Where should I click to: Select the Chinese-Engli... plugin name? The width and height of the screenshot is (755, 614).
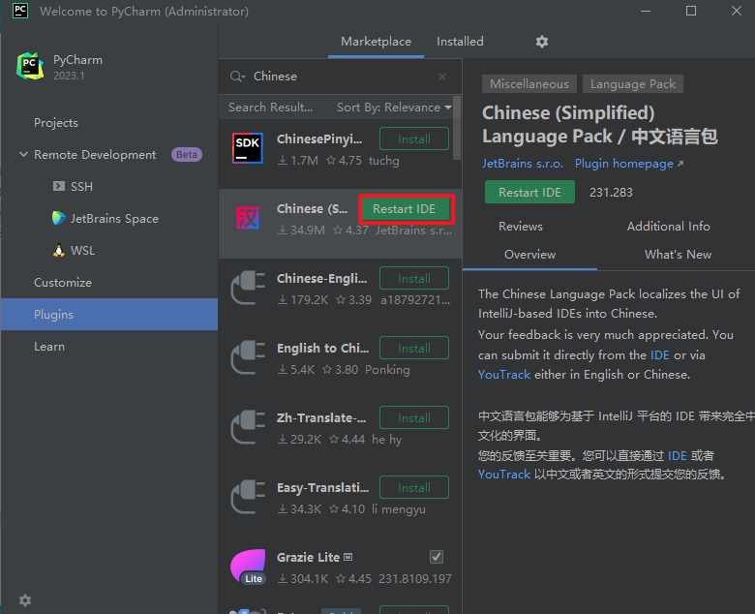(x=321, y=278)
